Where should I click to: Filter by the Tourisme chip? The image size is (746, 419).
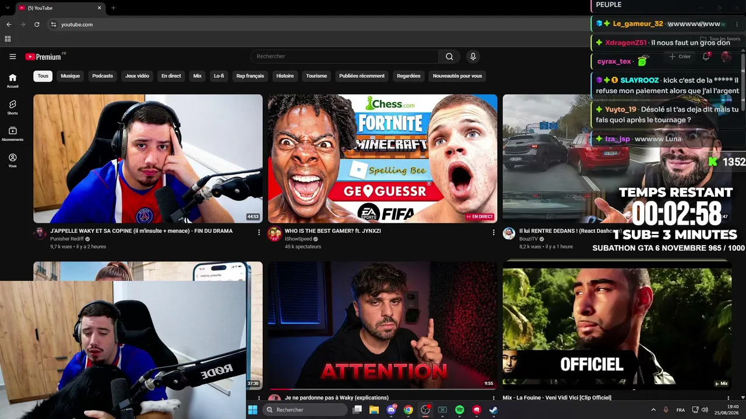[x=316, y=76]
